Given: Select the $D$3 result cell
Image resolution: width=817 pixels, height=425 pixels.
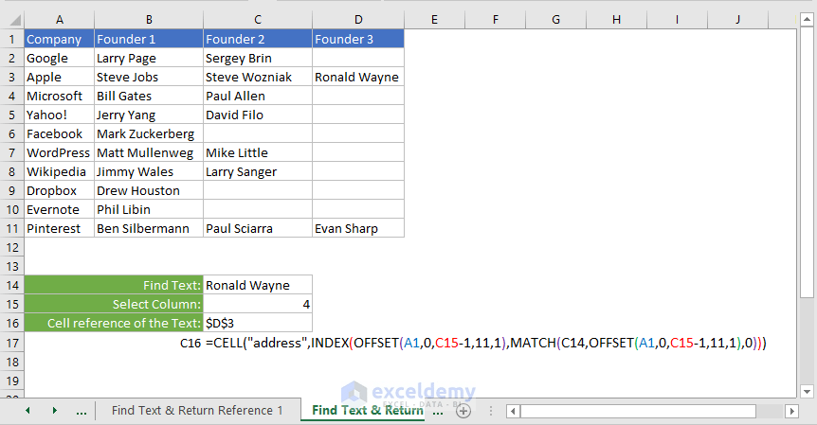Looking at the screenshot, I should pos(258,323).
